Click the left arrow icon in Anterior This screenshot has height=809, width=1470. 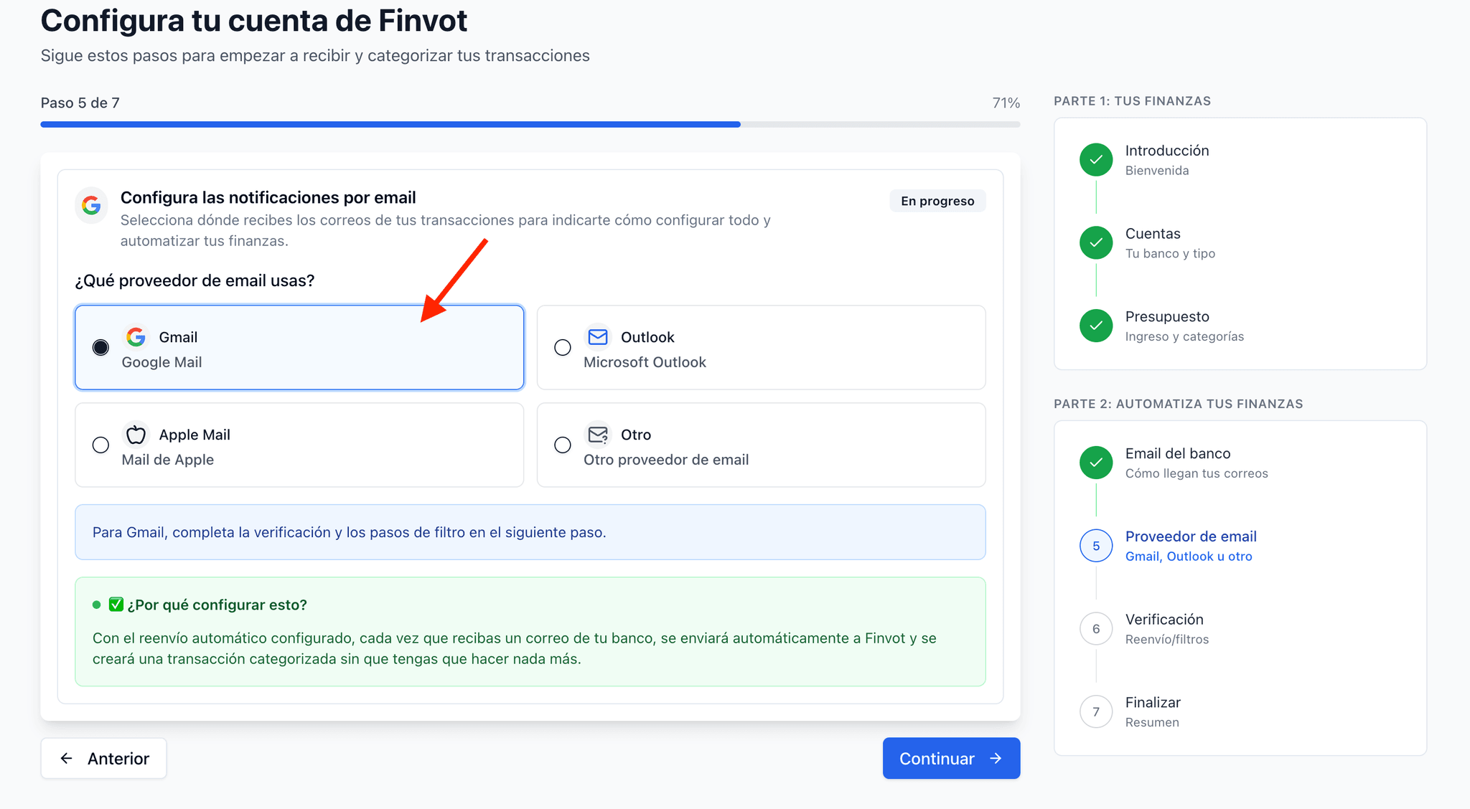pos(66,758)
